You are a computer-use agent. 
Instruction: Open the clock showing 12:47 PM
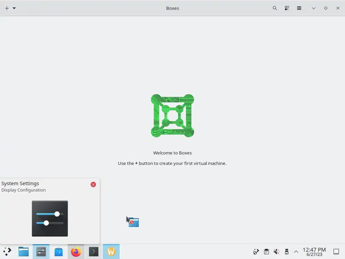314,252
